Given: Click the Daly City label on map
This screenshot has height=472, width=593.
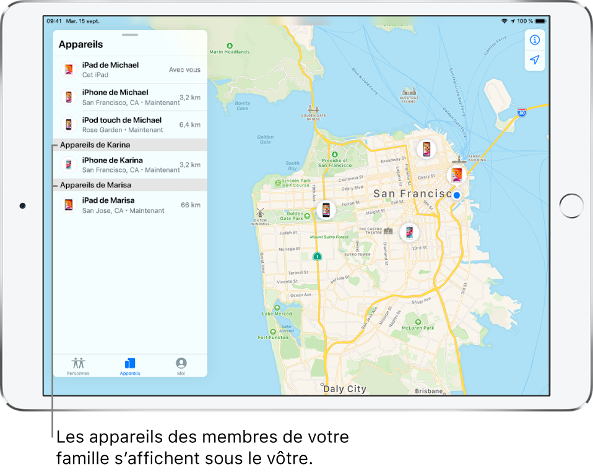Looking at the screenshot, I should point(345,389).
